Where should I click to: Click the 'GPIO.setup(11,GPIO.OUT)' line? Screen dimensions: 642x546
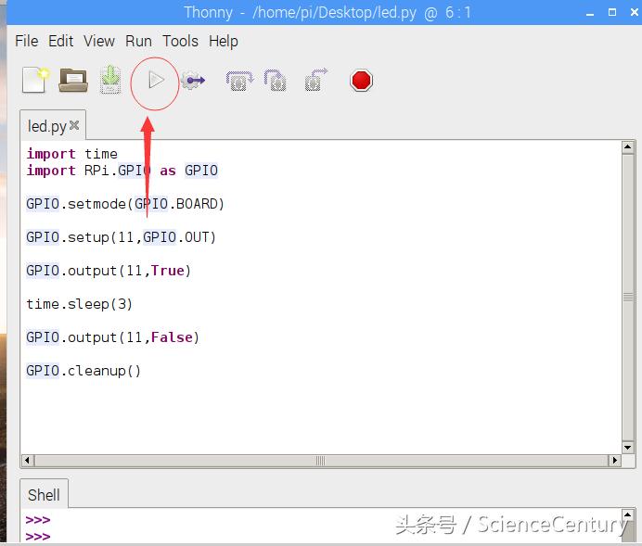(x=122, y=237)
